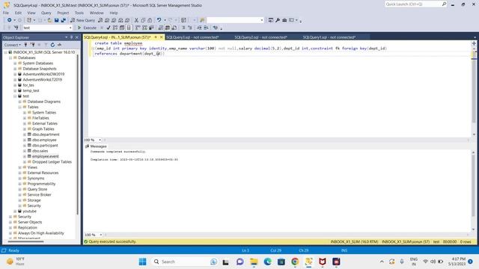Expand the youtube database node
Viewport: 479px width, 269px height.
15,211
